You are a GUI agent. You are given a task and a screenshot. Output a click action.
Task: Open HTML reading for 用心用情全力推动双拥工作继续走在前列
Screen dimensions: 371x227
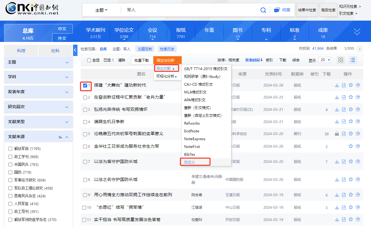tap(344, 195)
